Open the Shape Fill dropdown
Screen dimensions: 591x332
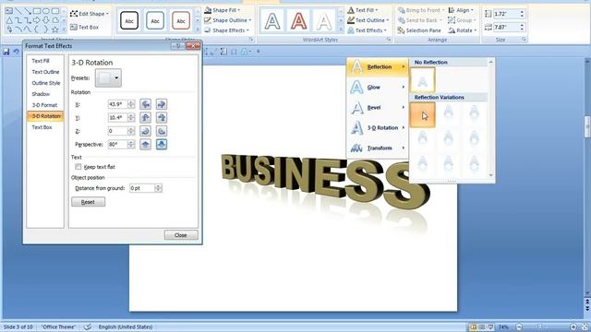(x=223, y=10)
